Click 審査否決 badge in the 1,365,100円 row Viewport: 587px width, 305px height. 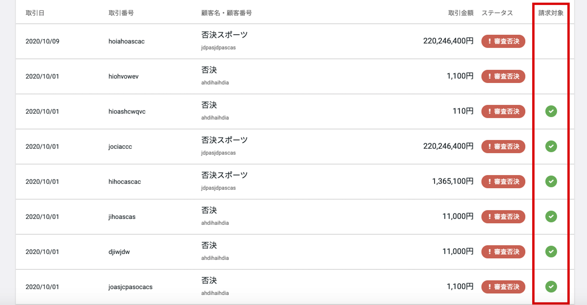(503, 182)
